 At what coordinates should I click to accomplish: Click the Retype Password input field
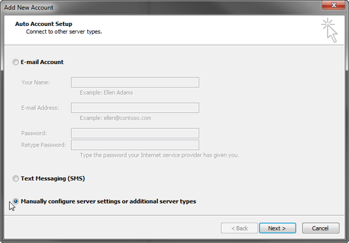coord(135,145)
